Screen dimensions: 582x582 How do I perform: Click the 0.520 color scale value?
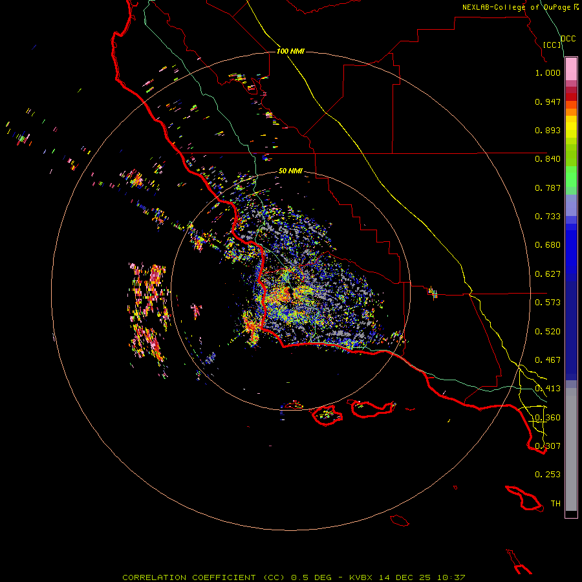click(x=548, y=332)
